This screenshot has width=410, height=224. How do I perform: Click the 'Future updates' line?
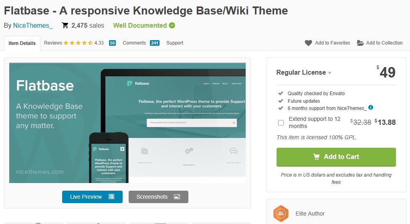coord(303,101)
